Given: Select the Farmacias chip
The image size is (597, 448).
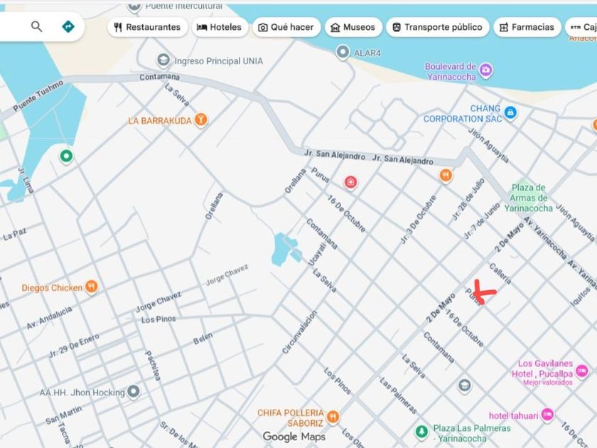Looking at the screenshot, I should [527, 27].
